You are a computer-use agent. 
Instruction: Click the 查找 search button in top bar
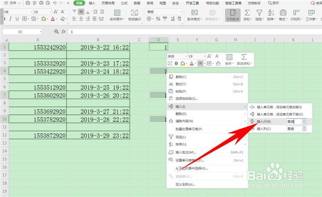pos(274,3)
